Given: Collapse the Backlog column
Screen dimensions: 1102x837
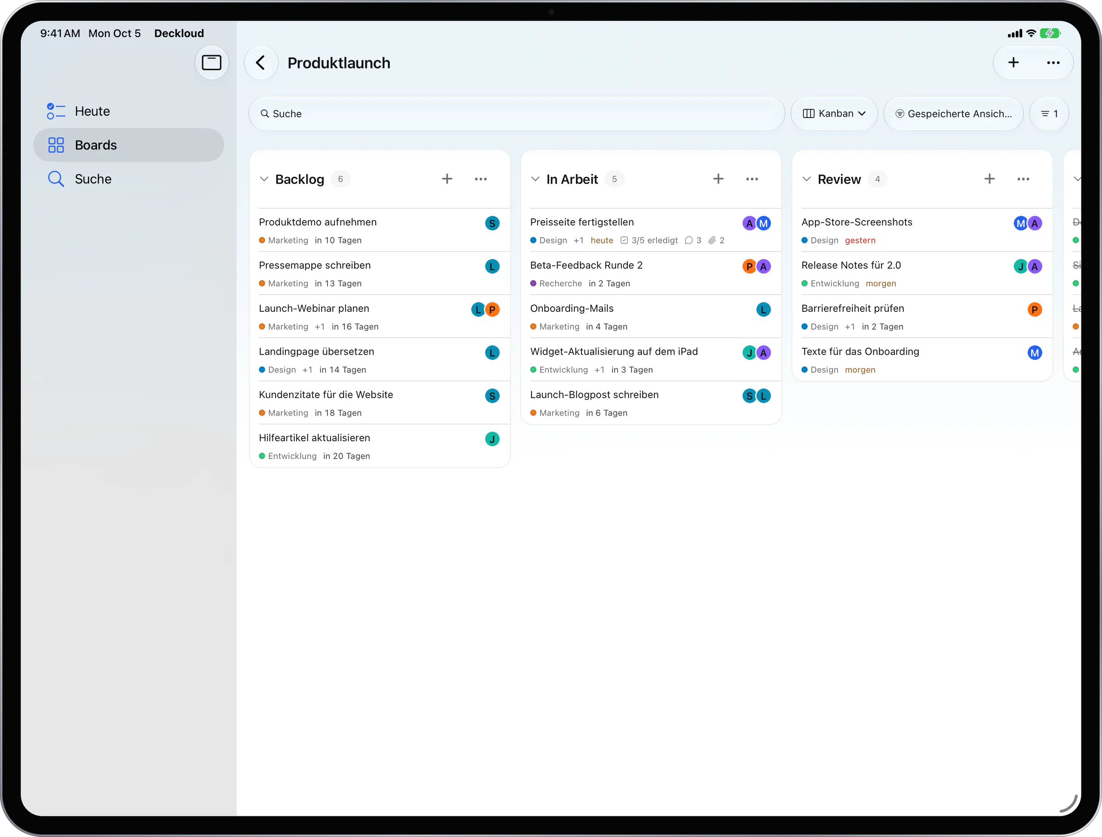Looking at the screenshot, I should point(264,179).
